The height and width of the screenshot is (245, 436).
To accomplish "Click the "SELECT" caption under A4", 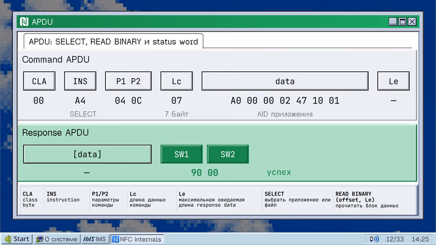I will [83, 114].
